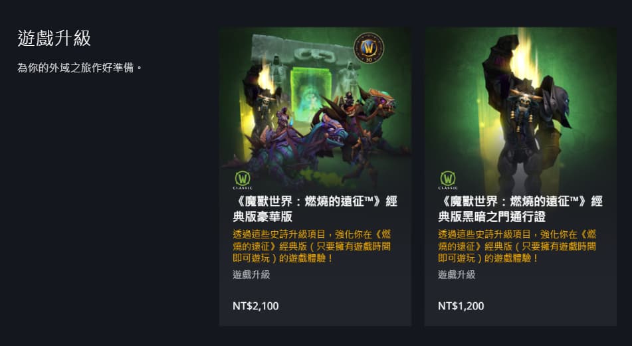The height and width of the screenshot is (346, 632).
Task: Click the 遊戲升級 section heading
Action: [x=54, y=39]
